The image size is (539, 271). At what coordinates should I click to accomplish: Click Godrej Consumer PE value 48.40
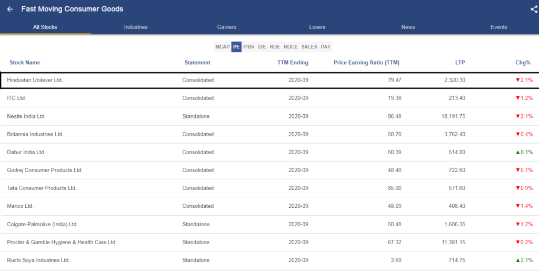[395, 170]
